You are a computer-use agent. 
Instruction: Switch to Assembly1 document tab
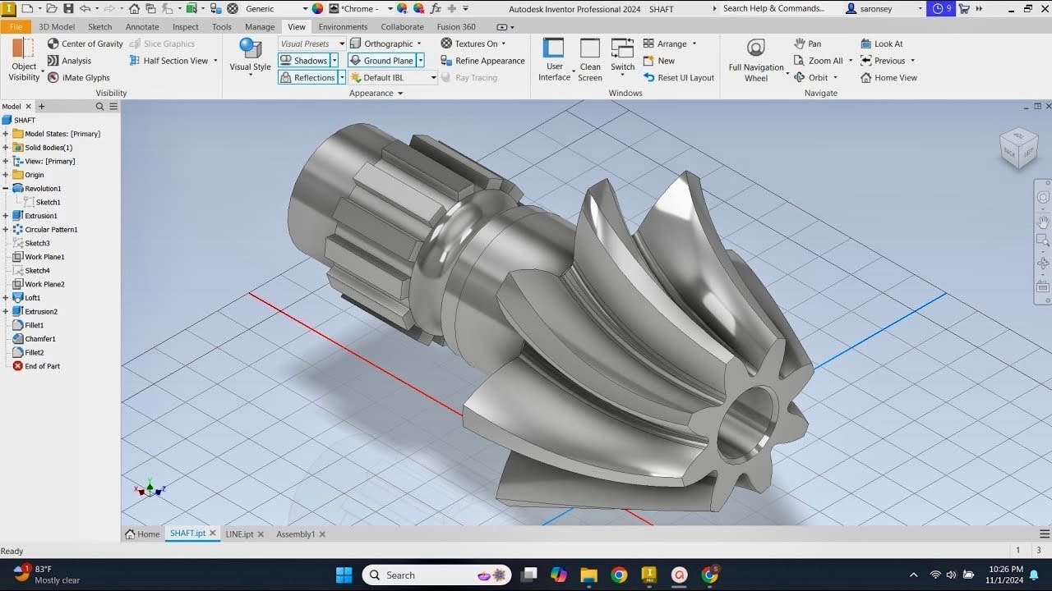pos(295,534)
